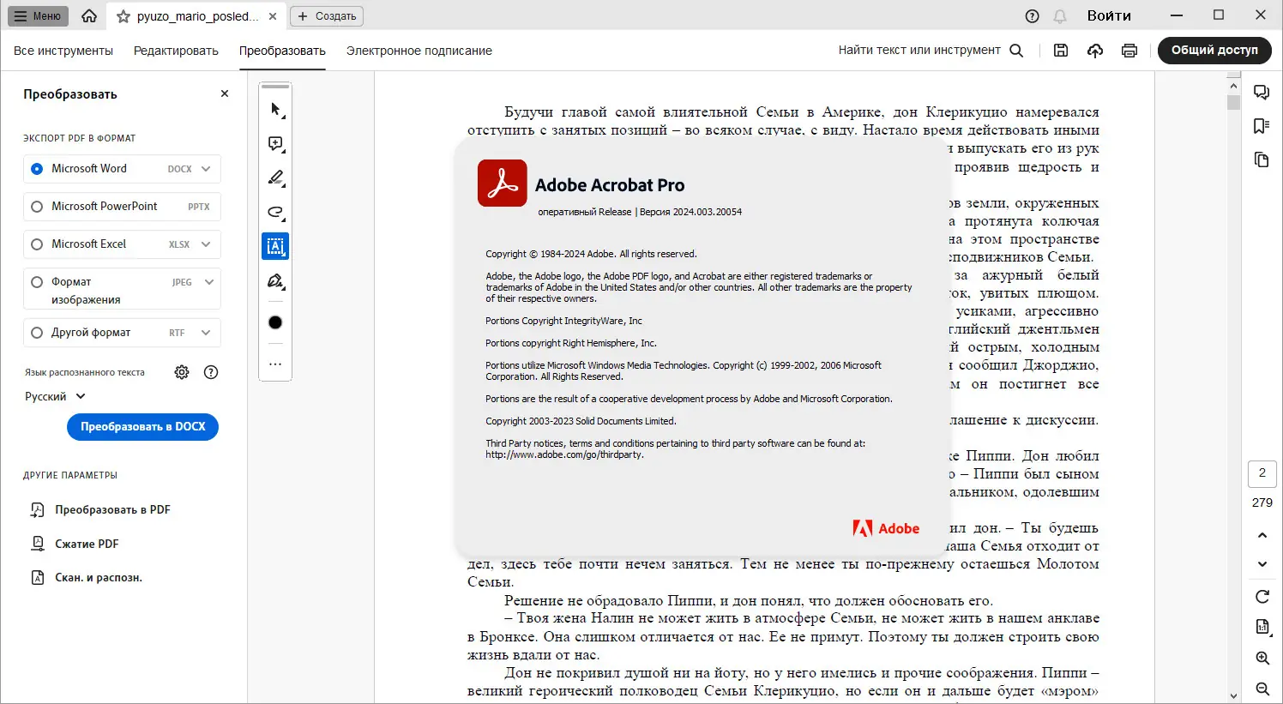Select the freehand draw loop tool
This screenshot has height=704, width=1283.
click(x=275, y=213)
